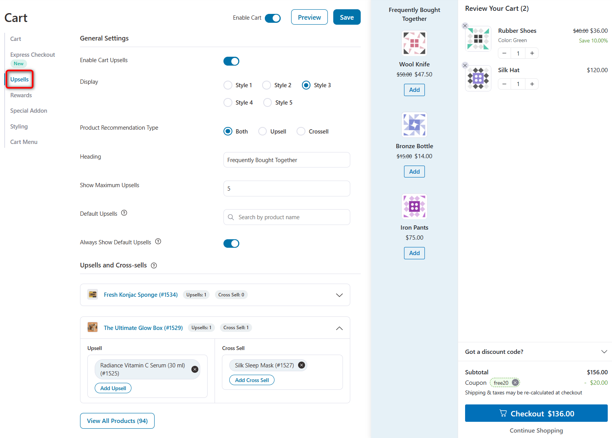Viewport: 612px width, 438px height.
Task: Click Rubber Shoes quantity field
Action: pyautogui.click(x=518, y=53)
